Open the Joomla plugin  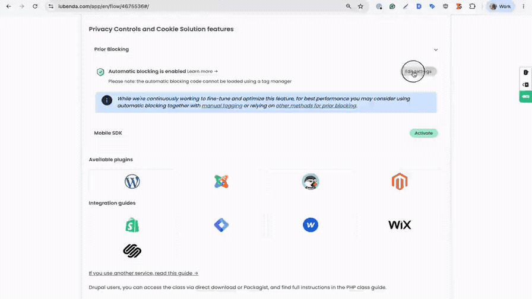pyautogui.click(x=221, y=182)
